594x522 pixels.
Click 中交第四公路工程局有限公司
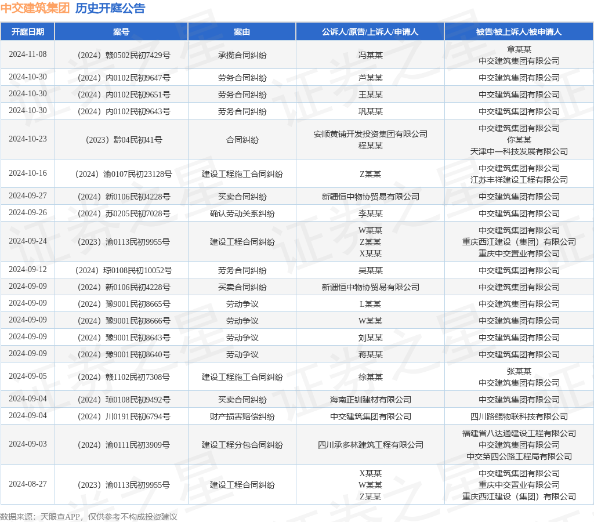pyautogui.click(x=519, y=457)
